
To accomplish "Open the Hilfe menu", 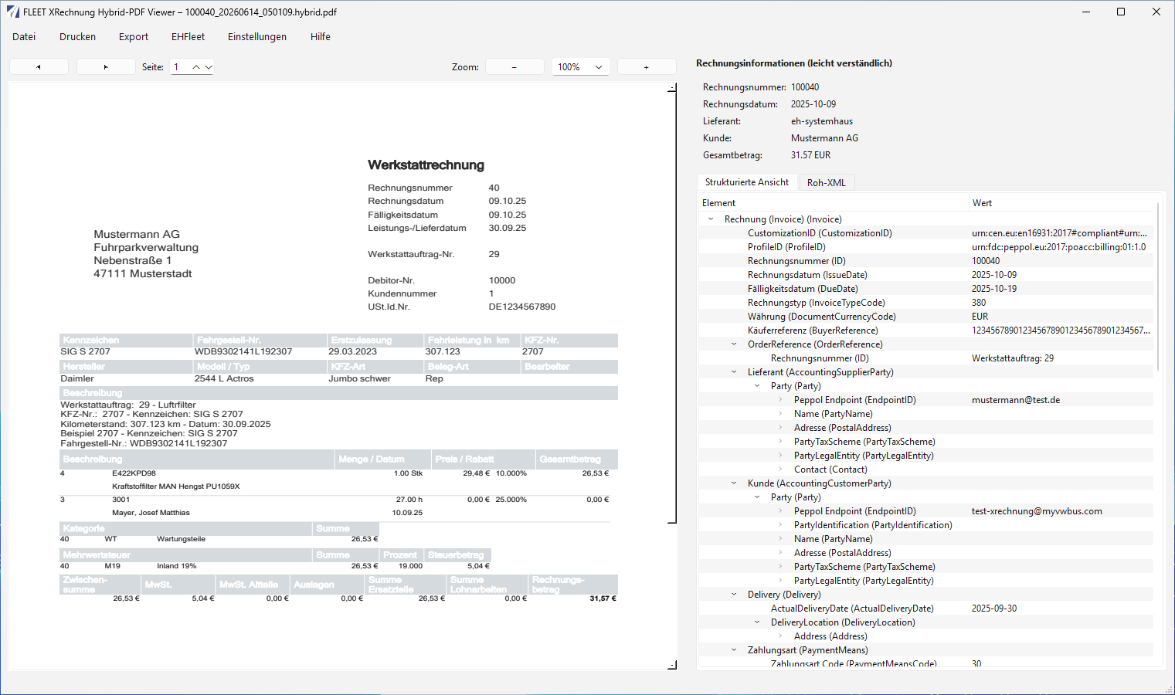I will (x=321, y=36).
